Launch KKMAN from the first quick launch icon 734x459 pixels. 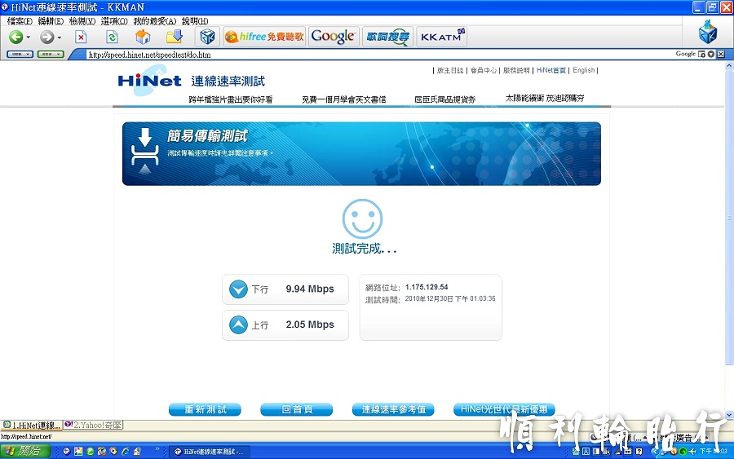tap(67, 452)
